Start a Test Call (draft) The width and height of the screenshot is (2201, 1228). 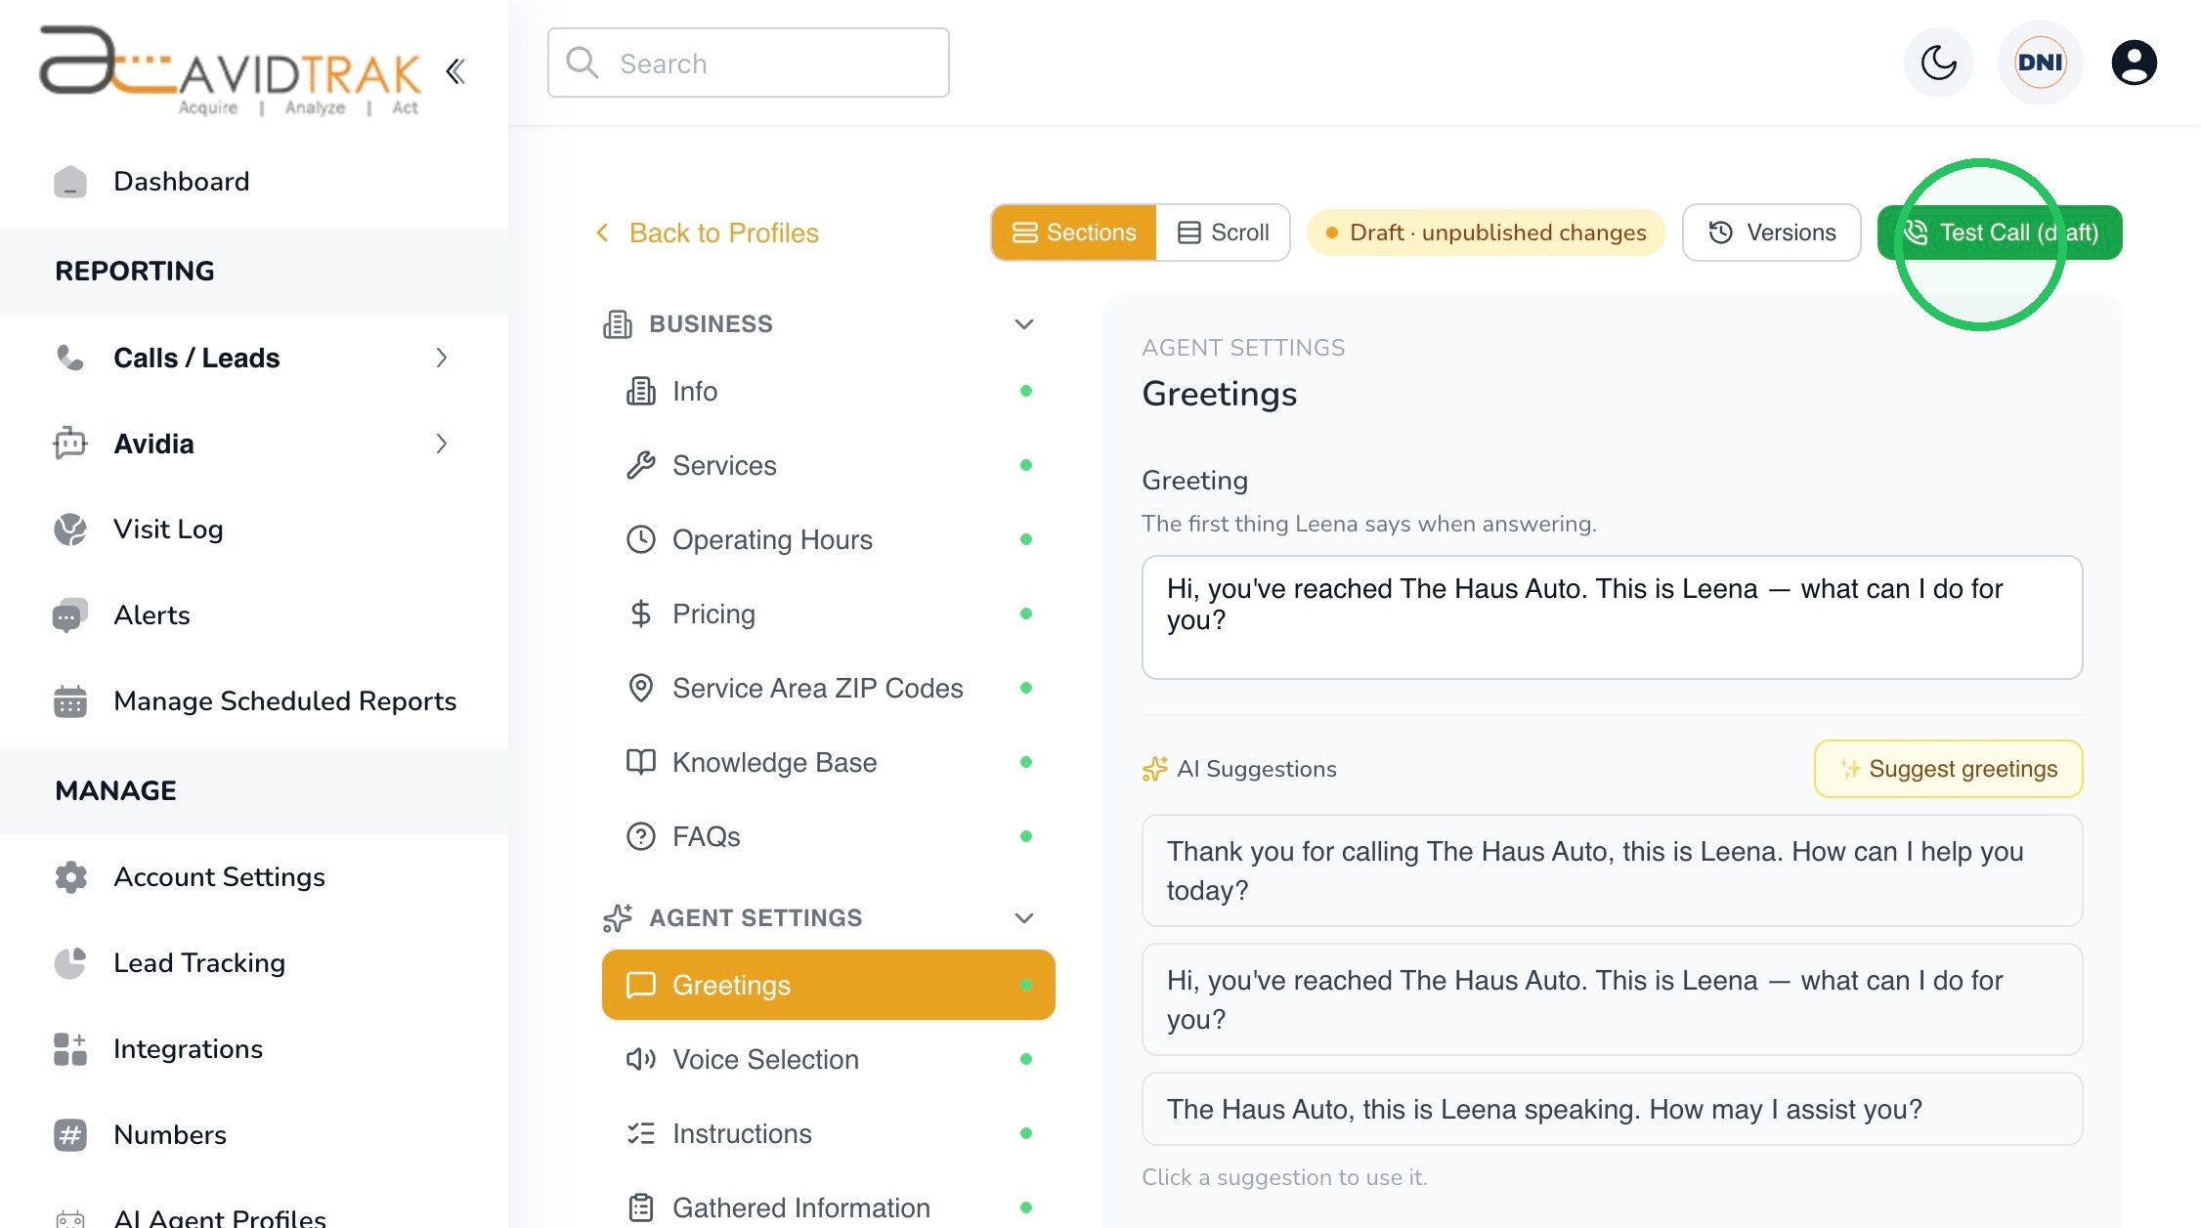coord(2000,233)
